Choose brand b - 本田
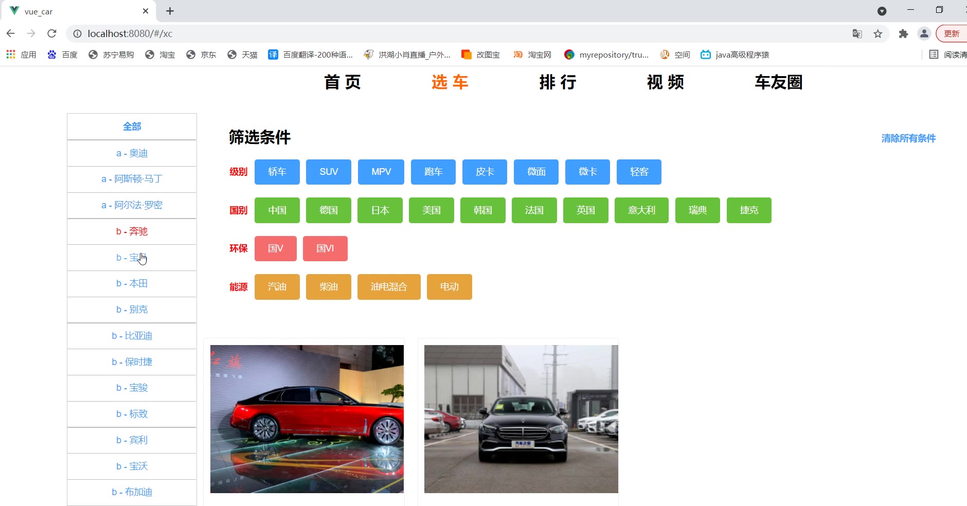This screenshot has height=506, width=967. (132, 283)
